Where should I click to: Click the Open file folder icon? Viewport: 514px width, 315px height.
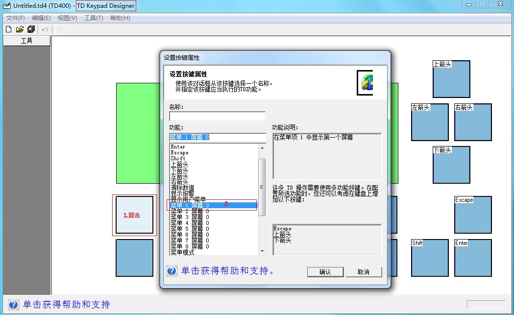[20, 29]
